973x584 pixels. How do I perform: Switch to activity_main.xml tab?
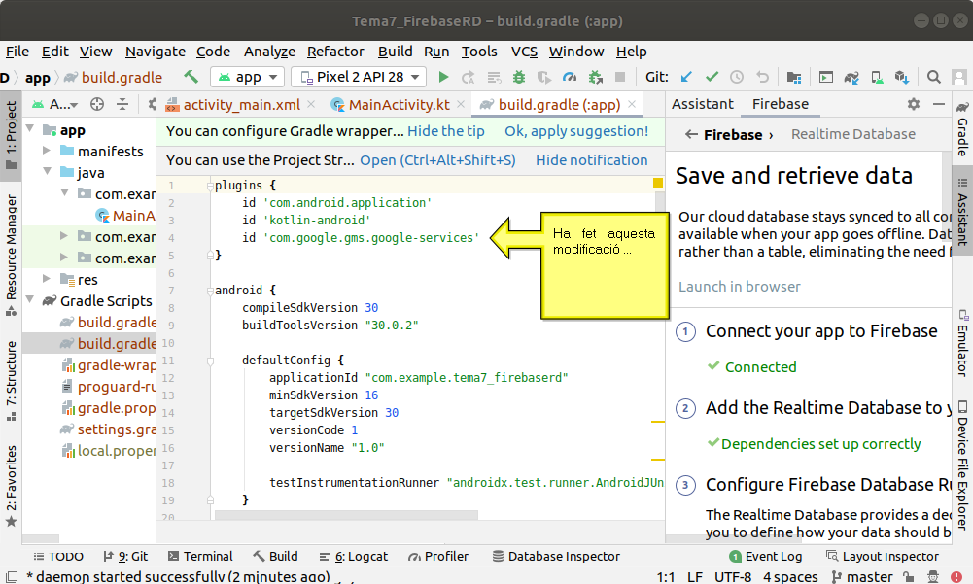[x=241, y=105]
